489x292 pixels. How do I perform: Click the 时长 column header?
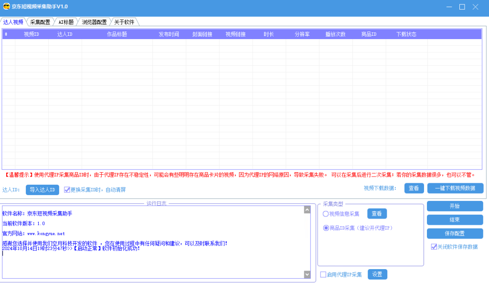(269, 34)
